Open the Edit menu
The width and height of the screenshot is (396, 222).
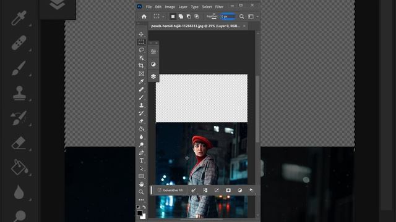point(158,7)
